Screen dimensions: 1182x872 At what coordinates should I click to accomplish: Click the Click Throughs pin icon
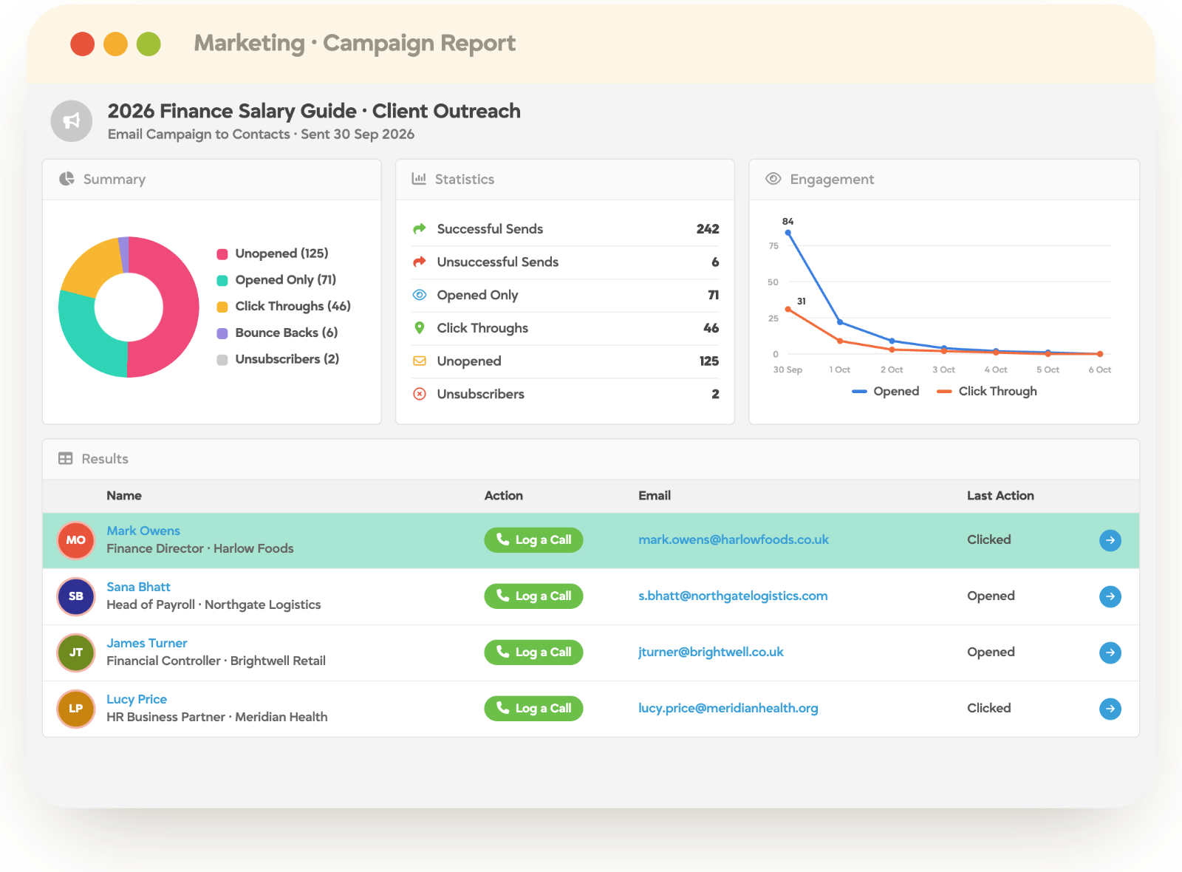click(x=420, y=328)
